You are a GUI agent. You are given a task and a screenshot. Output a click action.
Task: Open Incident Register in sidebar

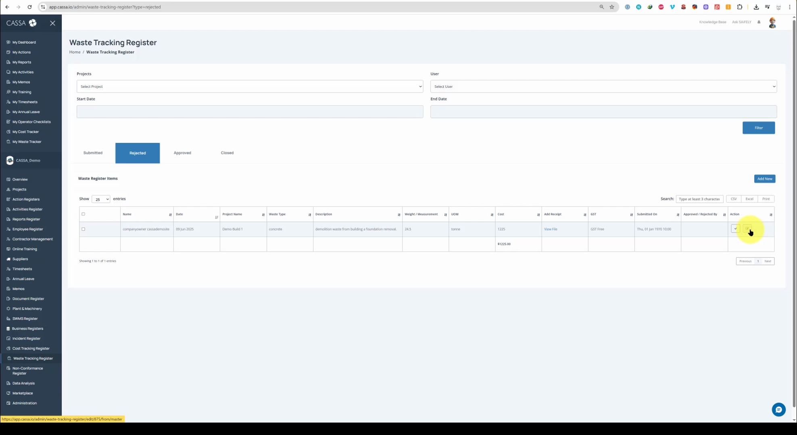26,338
